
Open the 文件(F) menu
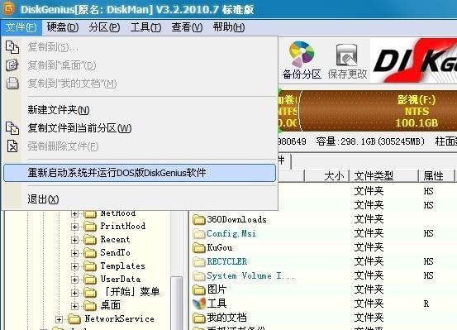[21, 28]
